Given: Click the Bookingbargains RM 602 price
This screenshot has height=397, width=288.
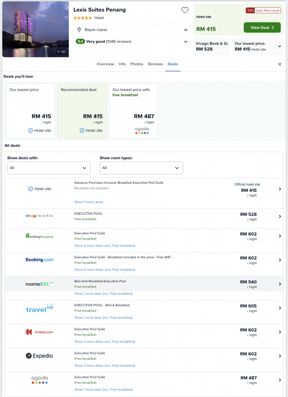Looking at the screenshot, I should click(x=248, y=234).
